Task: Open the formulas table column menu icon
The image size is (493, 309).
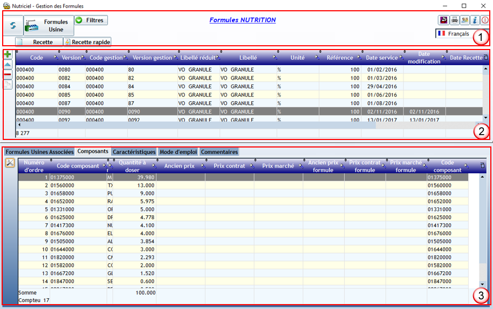Action: point(486,58)
